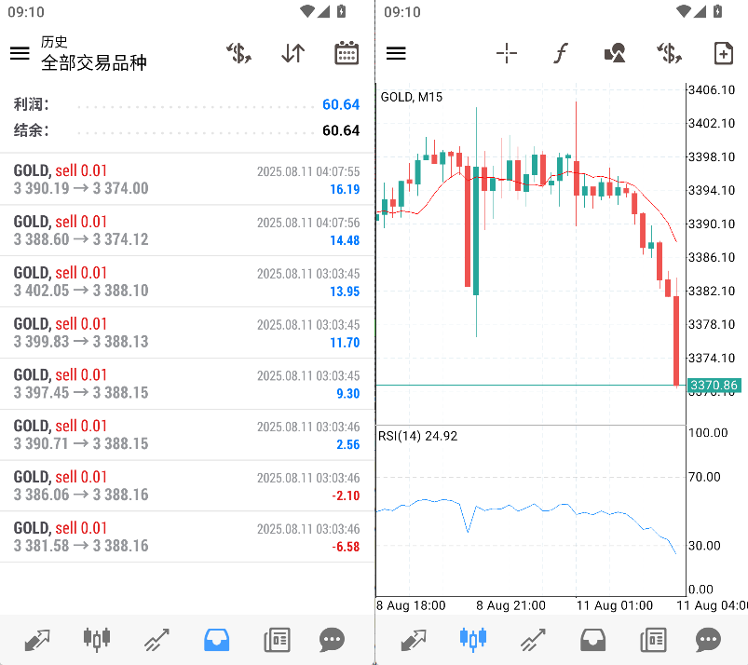Open the drawing objects shapes icon

(x=614, y=53)
